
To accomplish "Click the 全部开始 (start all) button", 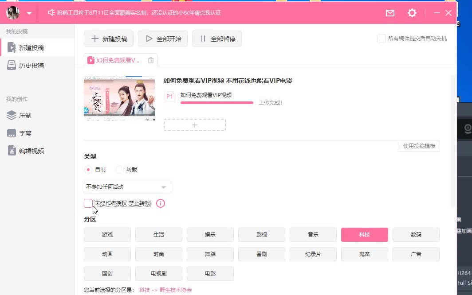I will (x=166, y=39).
